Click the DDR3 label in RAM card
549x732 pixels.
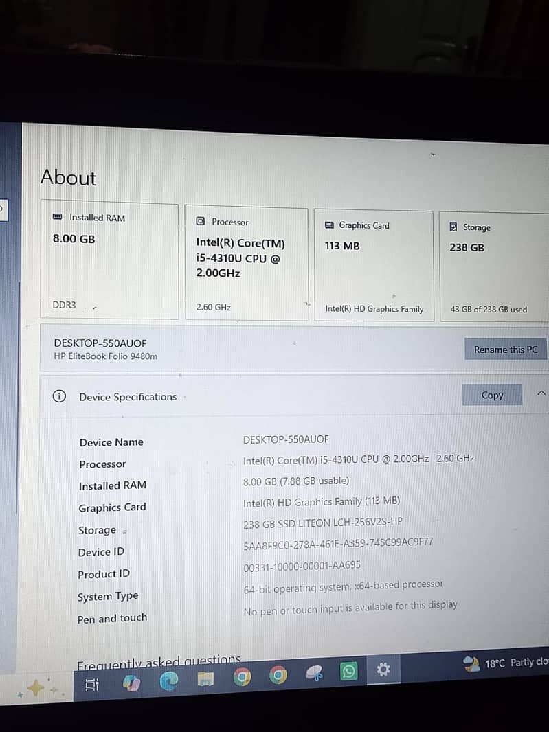pyautogui.click(x=64, y=305)
